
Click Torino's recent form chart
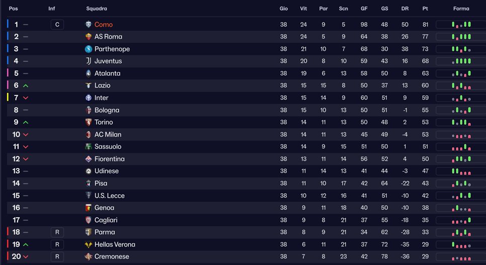[461, 122]
